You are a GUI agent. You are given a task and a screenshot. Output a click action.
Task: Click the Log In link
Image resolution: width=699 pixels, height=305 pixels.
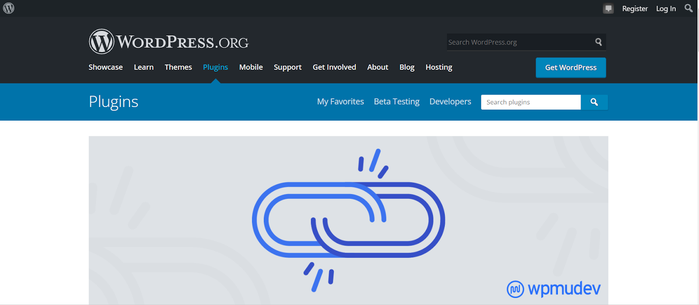pyautogui.click(x=666, y=9)
